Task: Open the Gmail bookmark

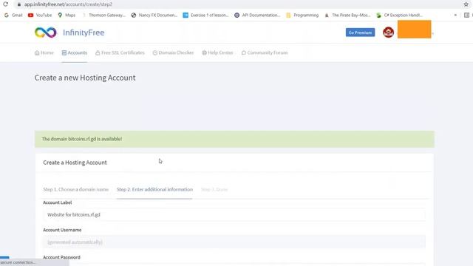Action: click(13, 15)
